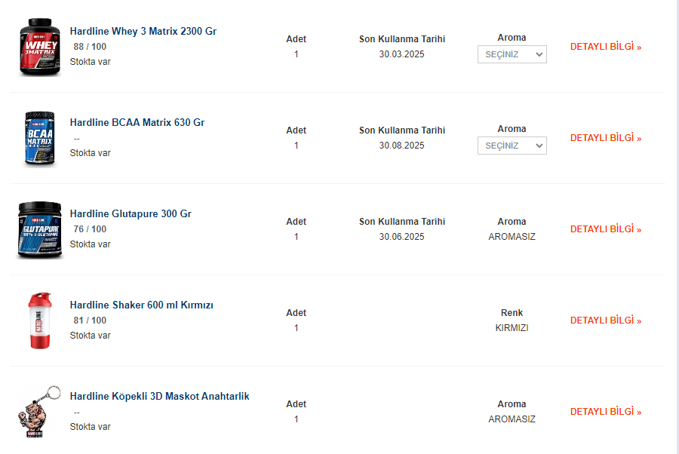
Task: Open Hardline Glutapure 300 Gr link
Action: point(131,214)
